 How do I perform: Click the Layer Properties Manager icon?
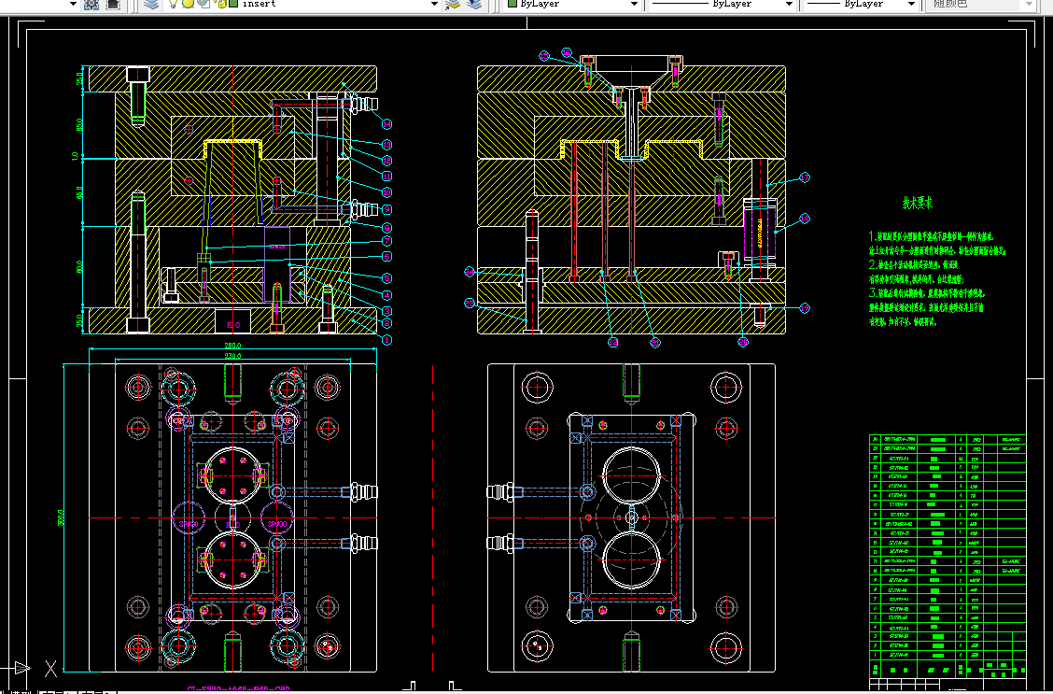tap(152, 4)
